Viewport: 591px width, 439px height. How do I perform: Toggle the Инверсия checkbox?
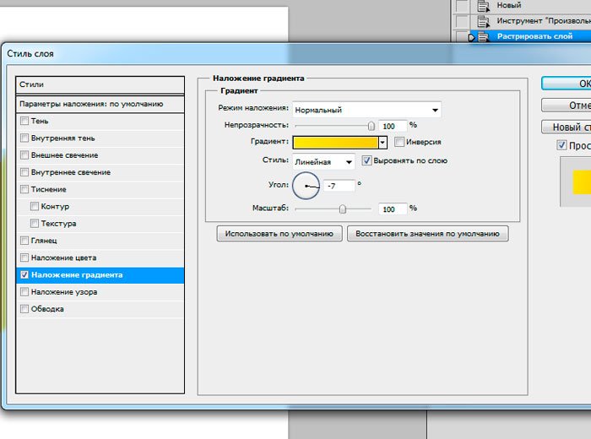pos(399,142)
